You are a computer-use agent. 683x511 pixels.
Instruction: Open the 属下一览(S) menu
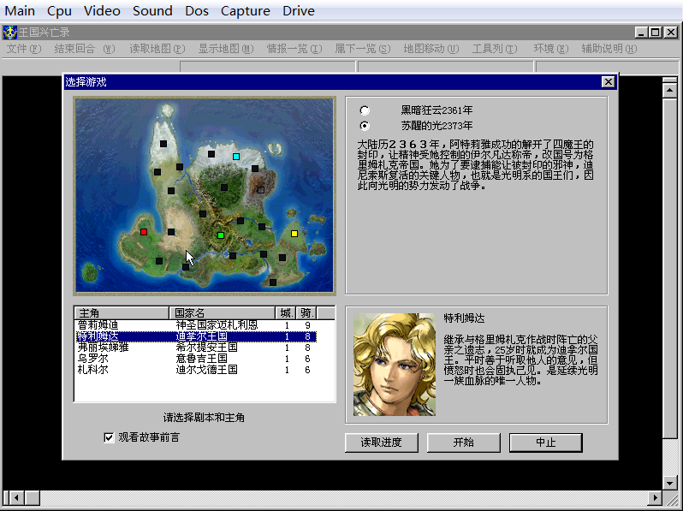click(362, 49)
